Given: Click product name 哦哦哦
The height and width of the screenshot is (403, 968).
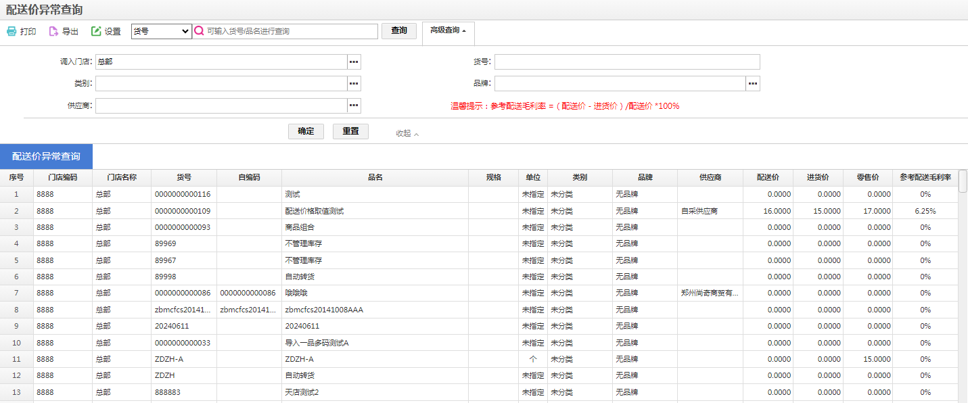Looking at the screenshot, I should point(296,293).
